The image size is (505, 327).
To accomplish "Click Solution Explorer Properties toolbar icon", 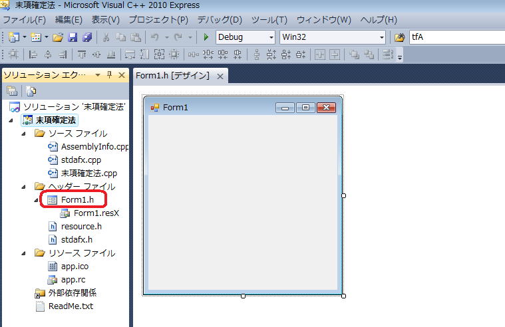I will [x=12, y=91].
